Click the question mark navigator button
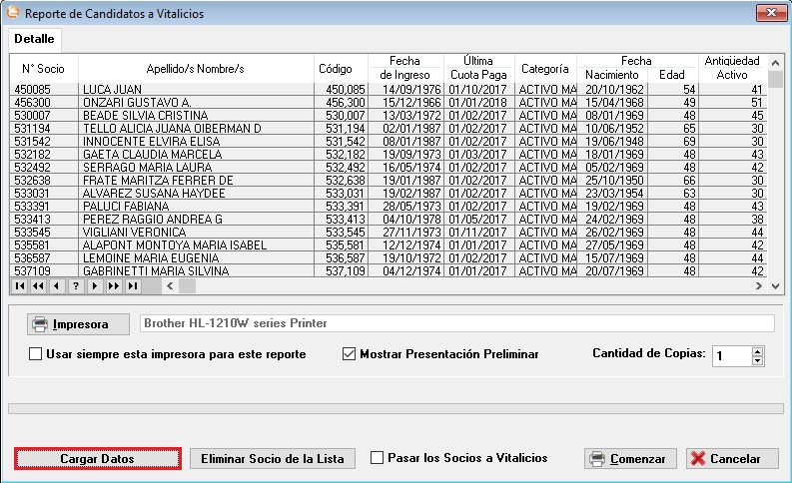The height and width of the screenshot is (483, 792). pyautogui.click(x=75, y=285)
